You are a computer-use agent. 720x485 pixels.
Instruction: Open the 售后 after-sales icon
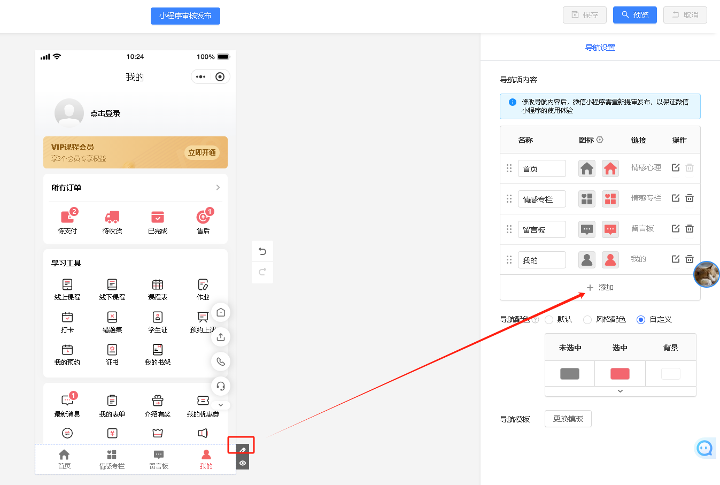pyautogui.click(x=203, y=217)
